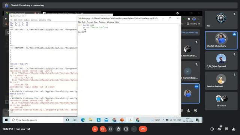Viewport: 240px width, 135px height.
Task: Open first Chrome icon on taskbar
Action: (x=114, y=120)
